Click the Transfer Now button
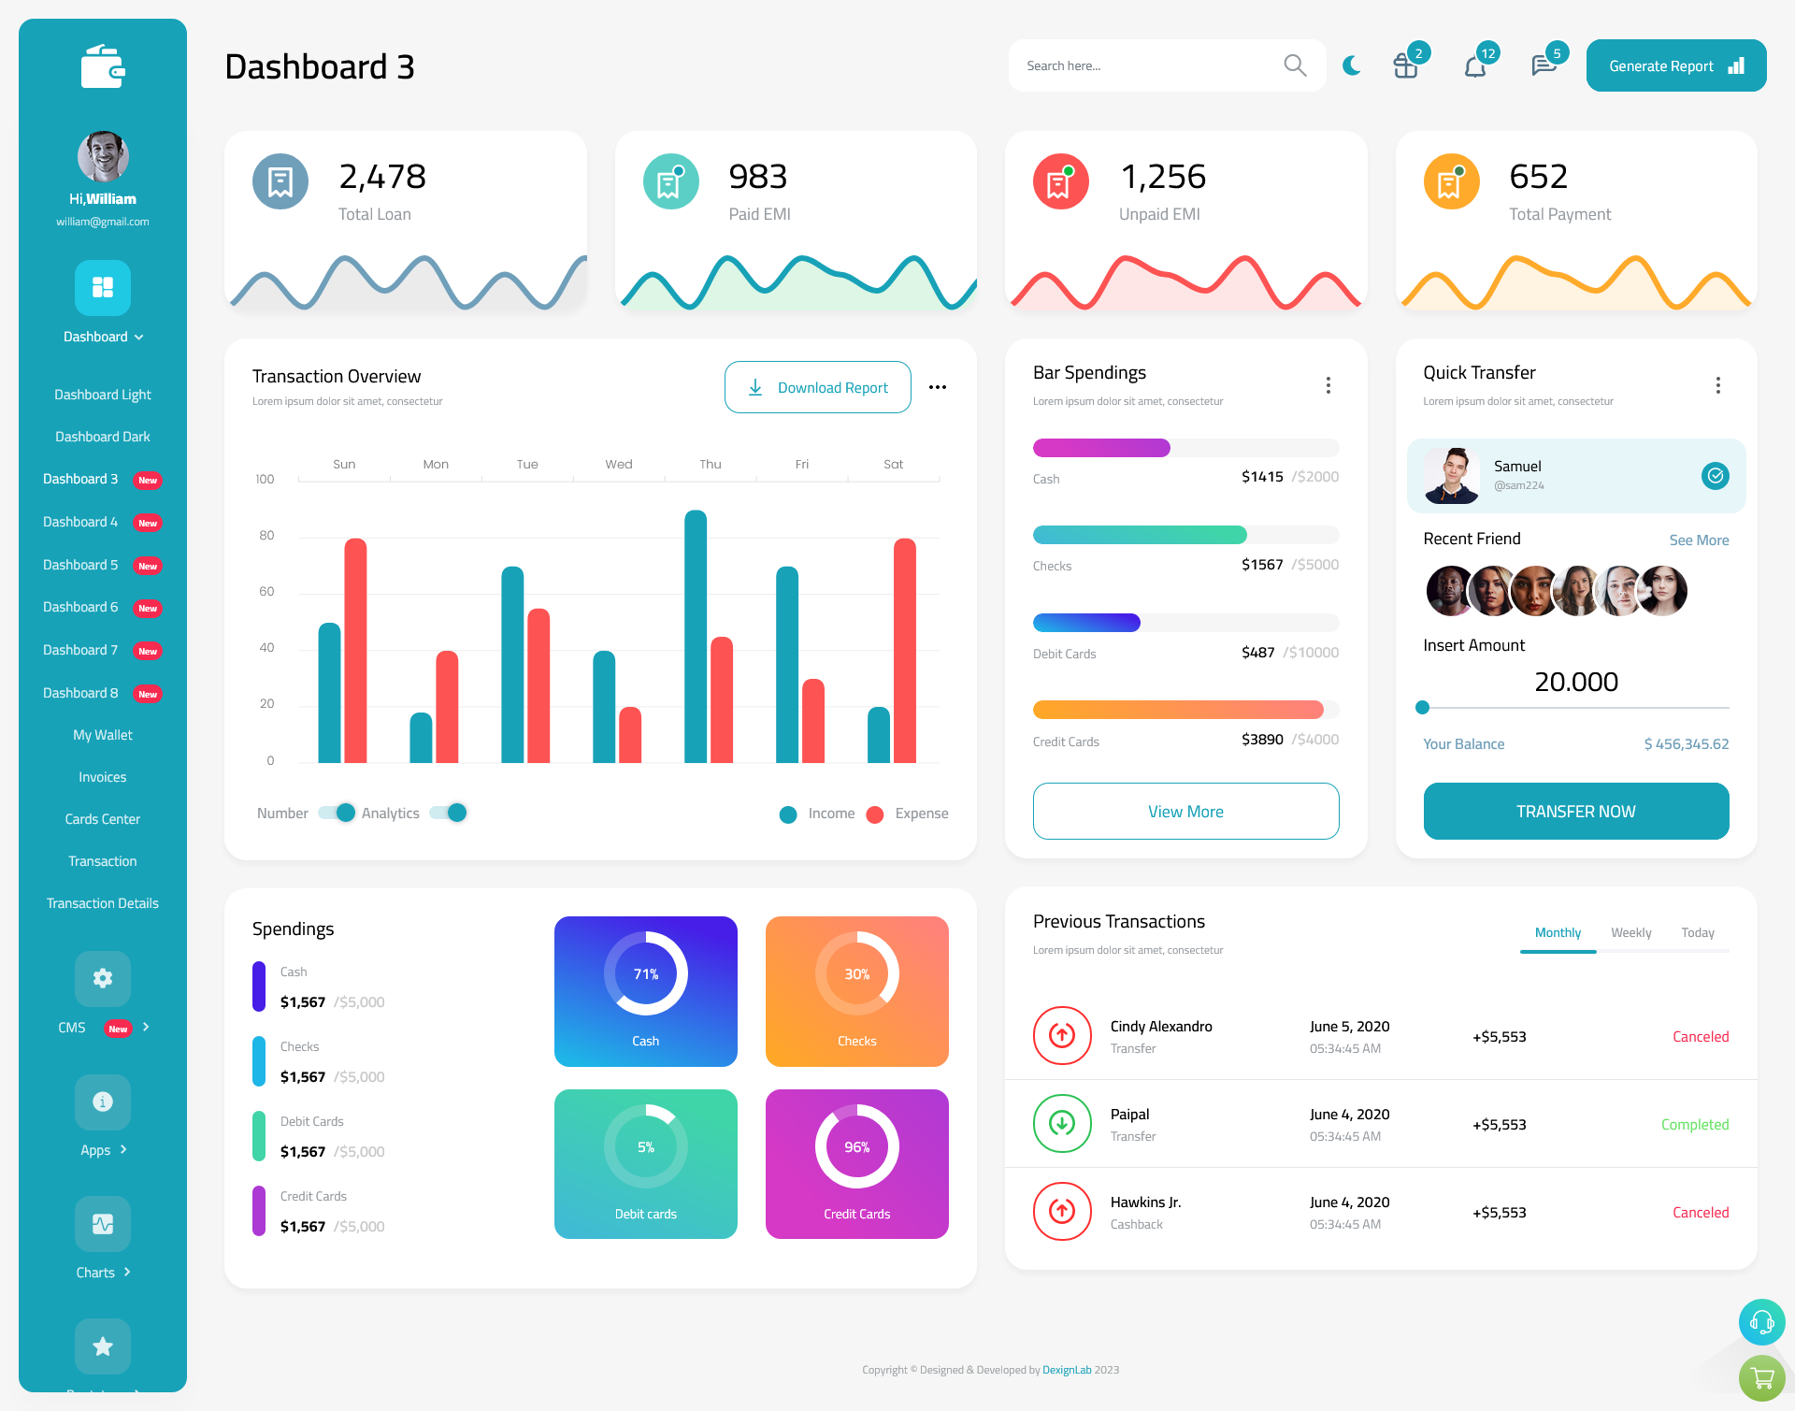This screenshot has width=1795, height=1411. coord(1576,812)
